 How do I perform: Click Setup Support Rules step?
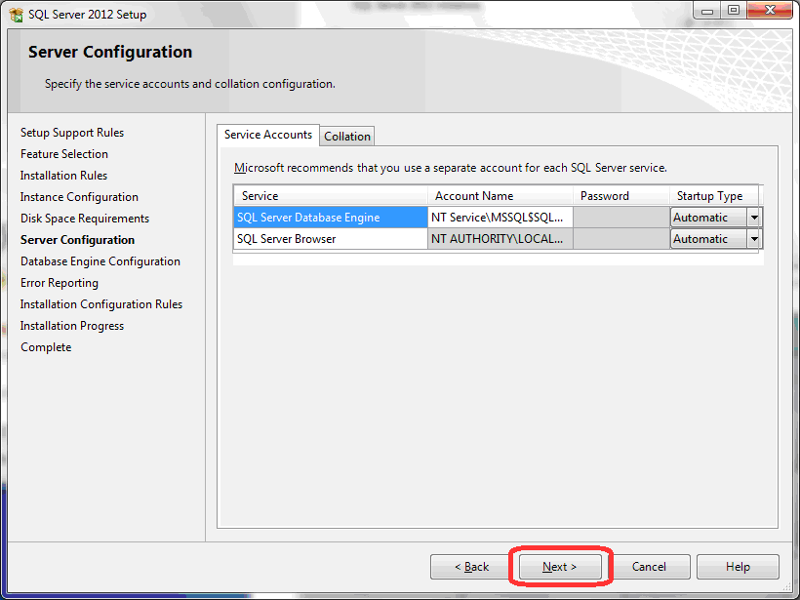[72, 133]
